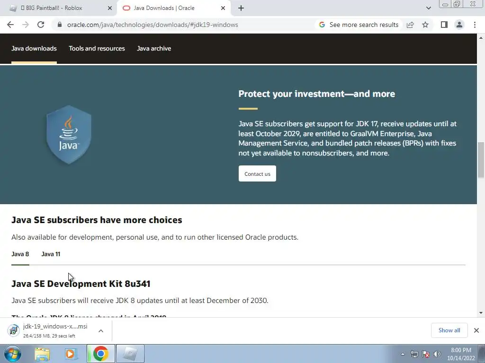
Task: Open the Windows Start menu
Action: pos(13,354)
